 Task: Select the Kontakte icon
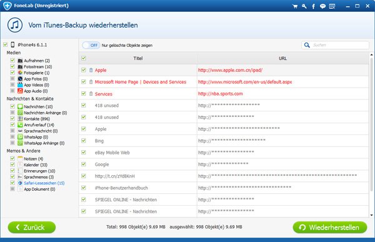click(20, 119)
